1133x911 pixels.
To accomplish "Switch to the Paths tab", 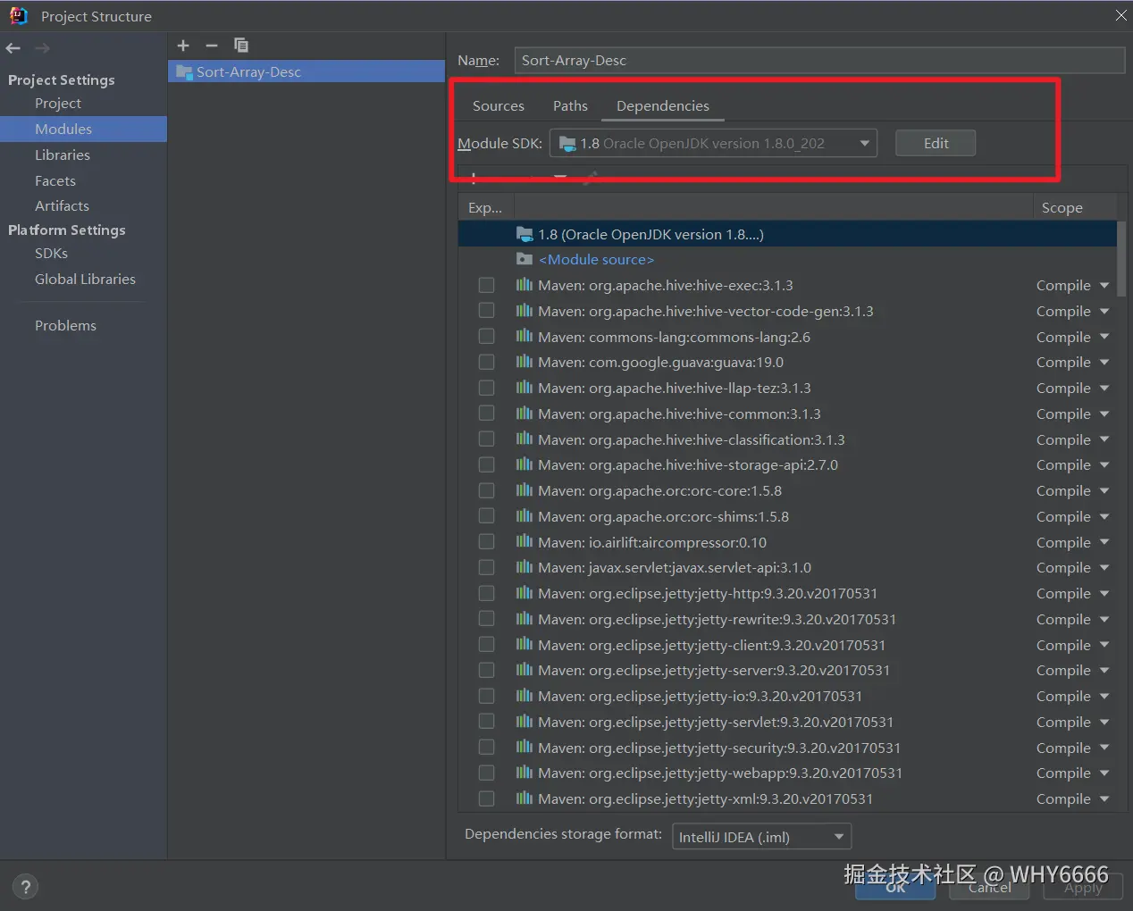I will [570, 105].
